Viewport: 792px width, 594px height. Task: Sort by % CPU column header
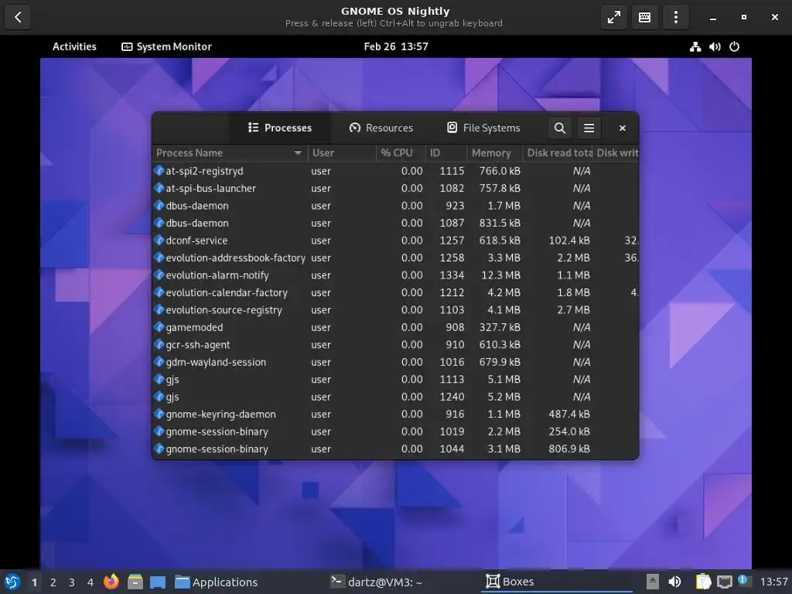(x=401, y=152)
